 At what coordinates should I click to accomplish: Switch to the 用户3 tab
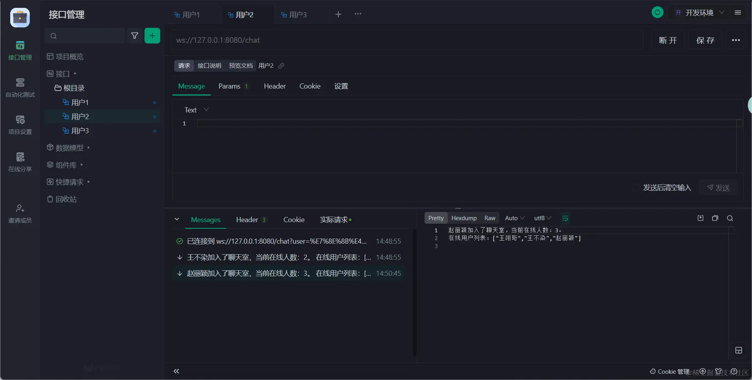click(x=295, y=15)
